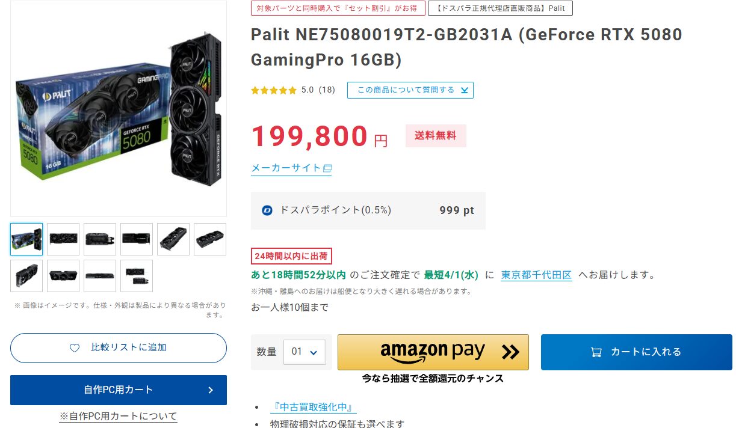
Task: Open the 東京都千代田区 delivery location link
Action: 536,275
